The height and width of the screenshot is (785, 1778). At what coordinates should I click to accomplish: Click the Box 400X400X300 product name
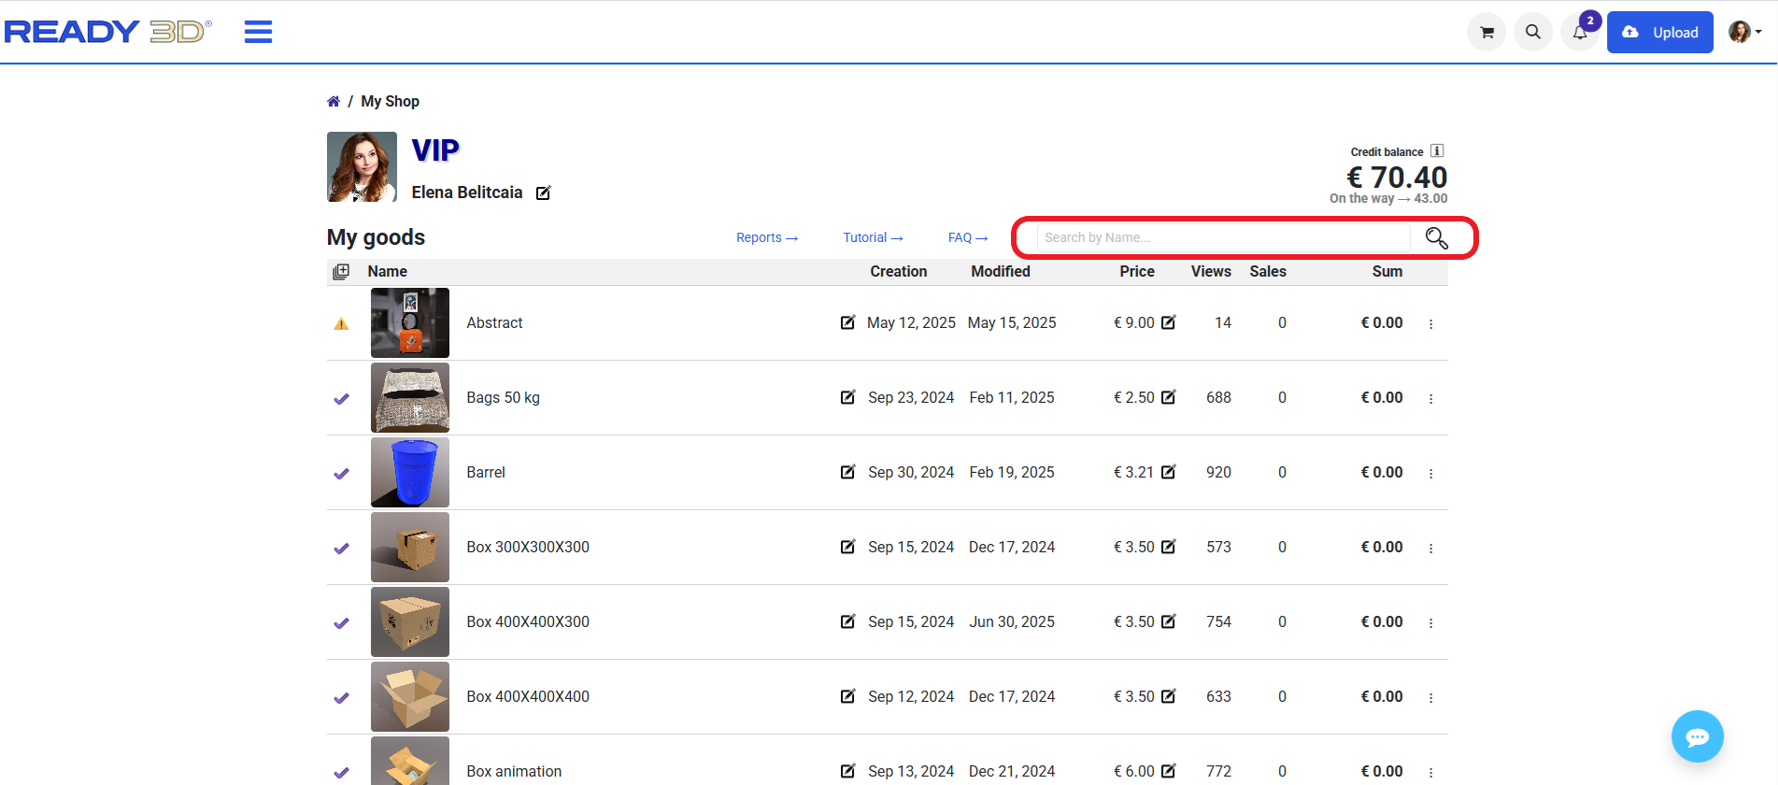click(x=528, y=621)
